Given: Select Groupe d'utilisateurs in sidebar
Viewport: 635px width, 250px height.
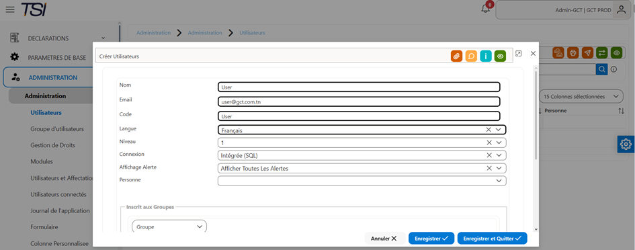Looking at the screenshot, I should coord(57,129).
